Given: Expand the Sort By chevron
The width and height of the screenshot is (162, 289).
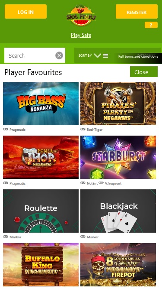Looking at the screenshot, I should pos(97,55).
